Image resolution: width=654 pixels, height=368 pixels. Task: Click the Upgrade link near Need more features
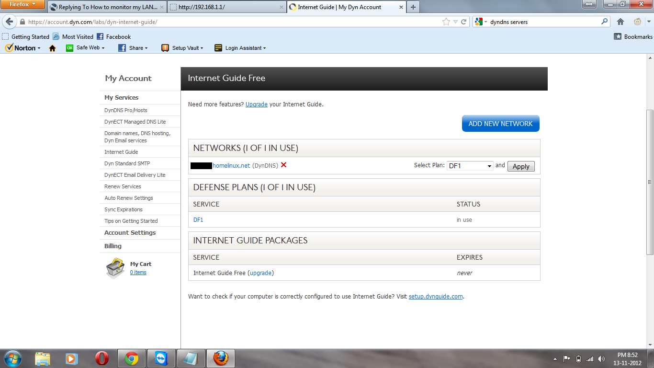click(257, 104)
